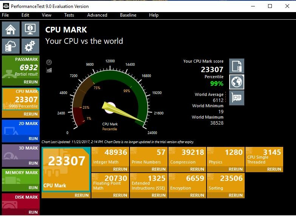
Task: Open the File menu
Action: tap(5, 15)
